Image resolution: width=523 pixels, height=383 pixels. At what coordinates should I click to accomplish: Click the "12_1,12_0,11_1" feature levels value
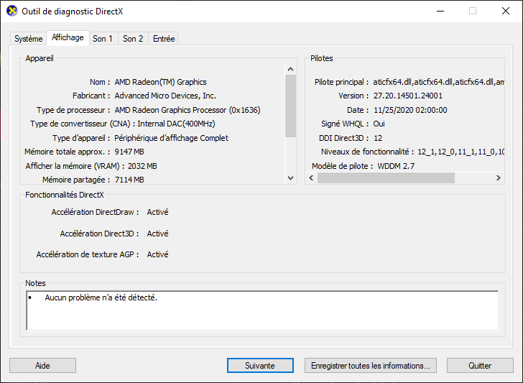pos(460,152)
